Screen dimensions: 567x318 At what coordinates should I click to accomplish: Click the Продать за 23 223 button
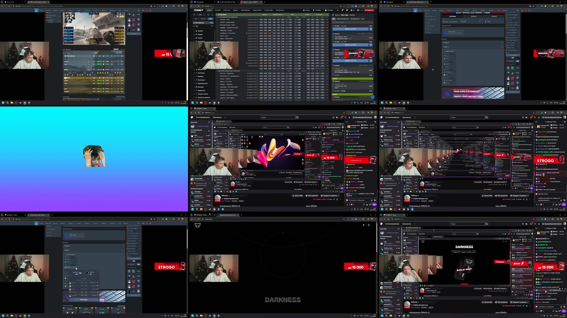click(350, 29)
